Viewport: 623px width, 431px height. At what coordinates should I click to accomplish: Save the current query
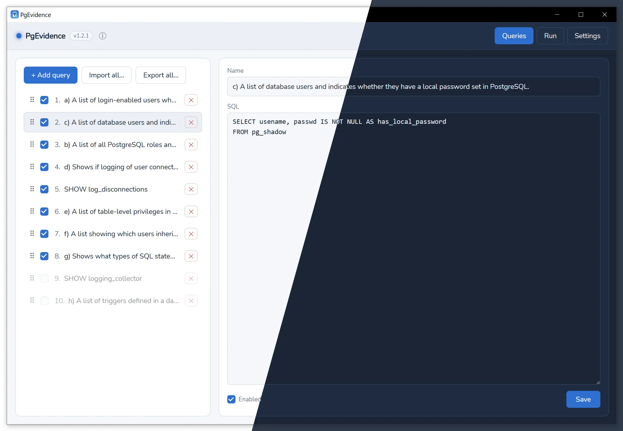click(583, 399)
